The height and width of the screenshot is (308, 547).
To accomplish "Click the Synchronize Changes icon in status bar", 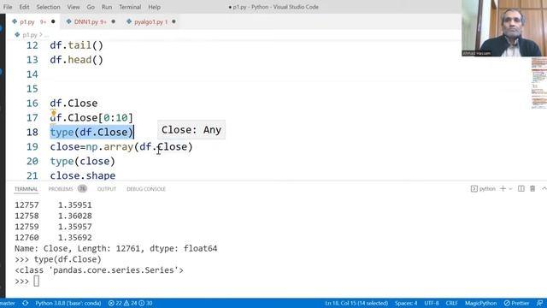I will pyautogui.click(x=25, y=303).
